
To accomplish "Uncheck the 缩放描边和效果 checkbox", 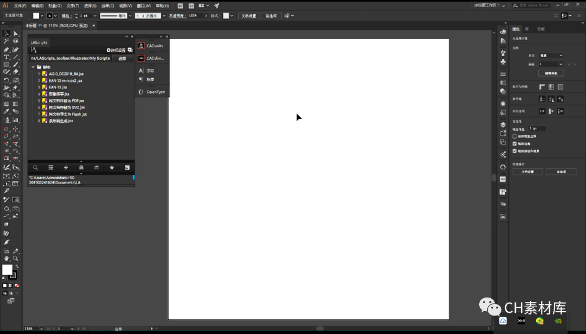I will click(x=515, y=151).
